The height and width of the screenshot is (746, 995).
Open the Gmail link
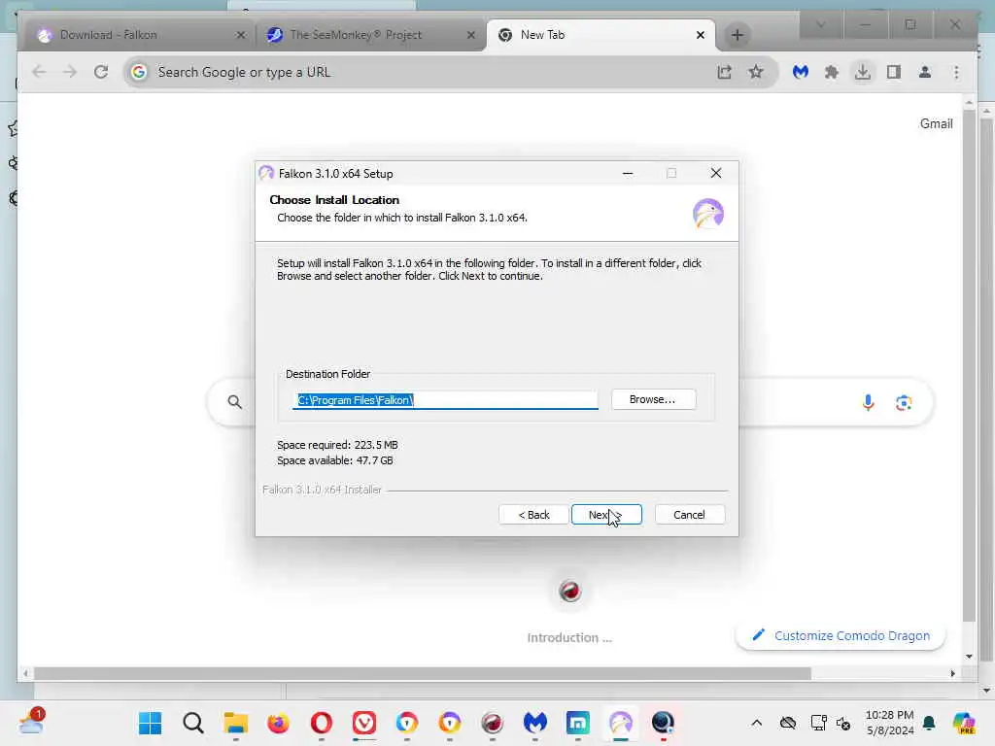[x=936, y=123]
